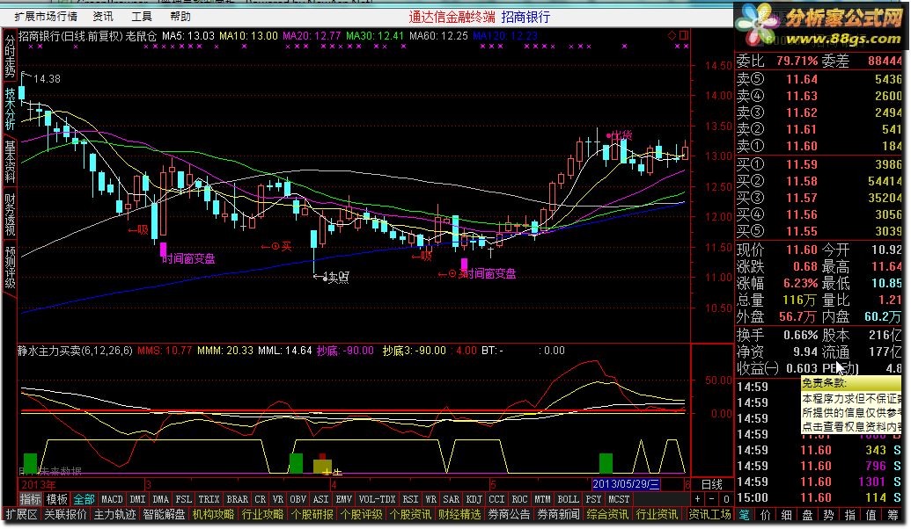Open the 势 trend tab
Image resolution: width=911 pixels, height=529 pixels.
click(828, 514)
